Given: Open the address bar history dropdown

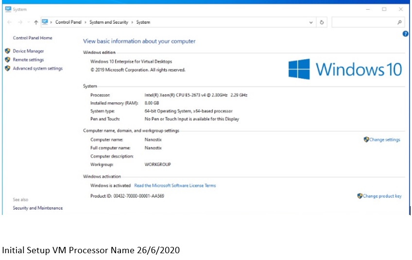Looking at the screenshot, I should (311, 22).
